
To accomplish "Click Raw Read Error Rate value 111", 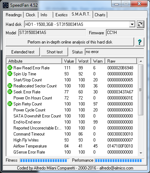I will point(67,68).
